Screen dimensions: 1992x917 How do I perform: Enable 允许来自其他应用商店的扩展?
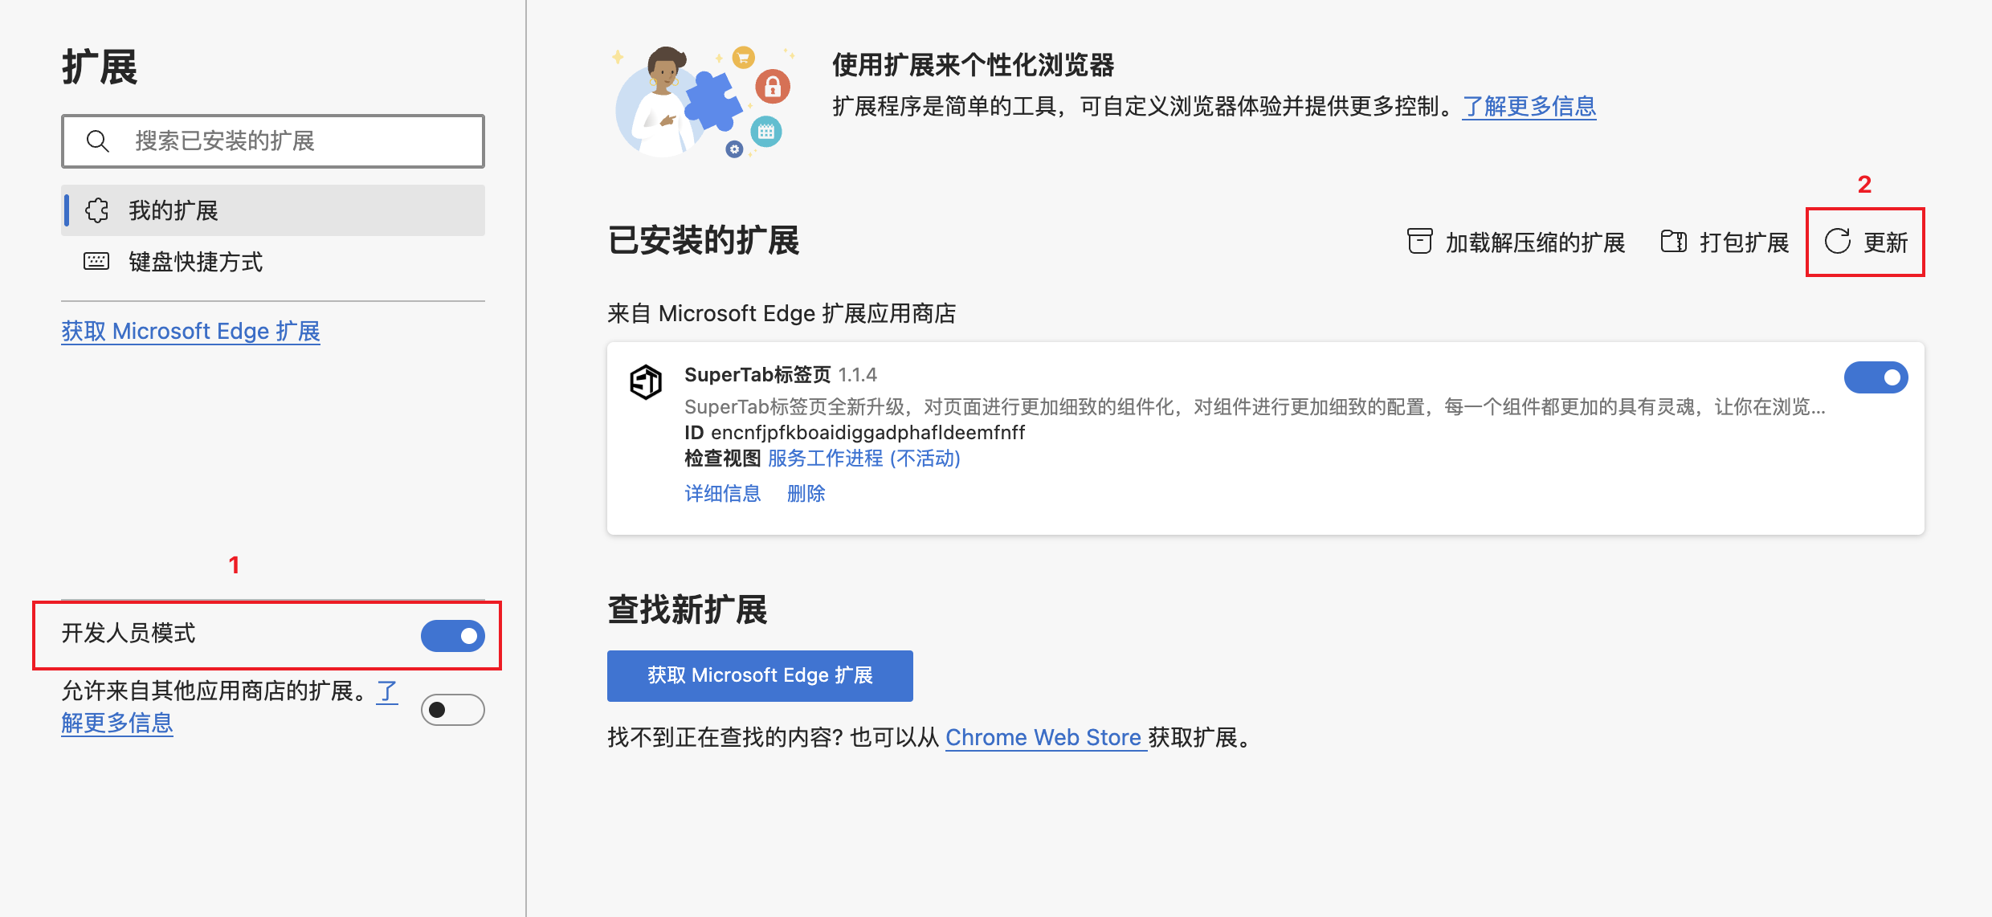point(453,709)
